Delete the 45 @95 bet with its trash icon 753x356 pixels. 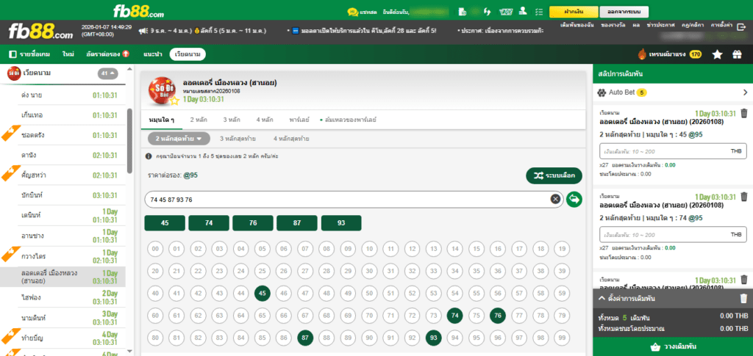click(x=744, y=114)
